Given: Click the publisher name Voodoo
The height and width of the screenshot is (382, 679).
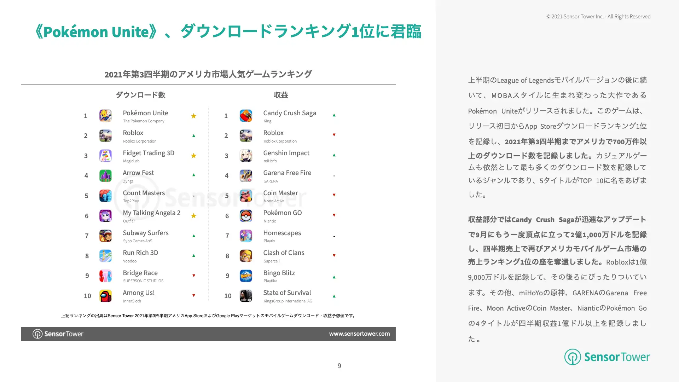Looking at the screenshot, I should click(x=130, y=261).
